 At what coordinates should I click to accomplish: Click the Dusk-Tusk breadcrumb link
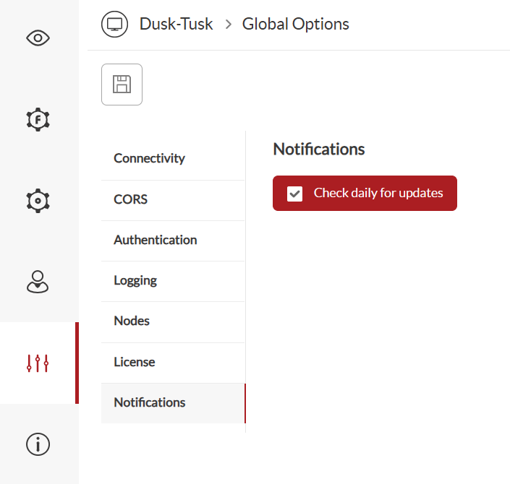176,24
